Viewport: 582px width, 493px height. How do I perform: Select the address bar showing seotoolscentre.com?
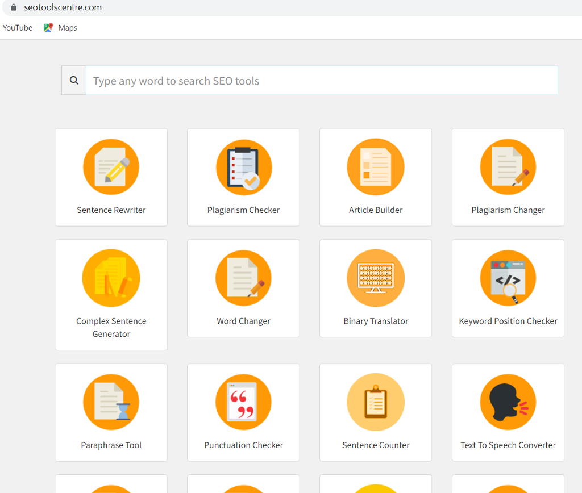coord(63,7)
